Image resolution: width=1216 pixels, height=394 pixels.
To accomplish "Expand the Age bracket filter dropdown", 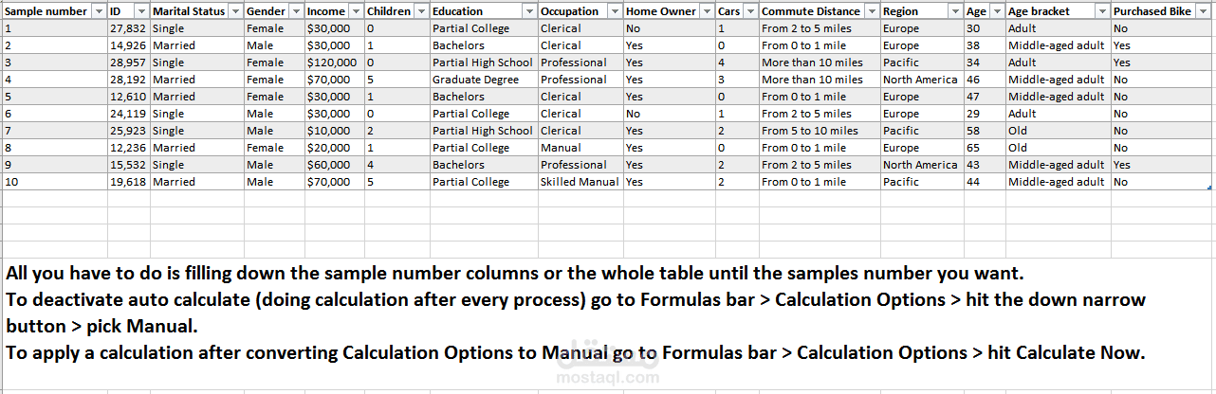I will pos(1100,11).
